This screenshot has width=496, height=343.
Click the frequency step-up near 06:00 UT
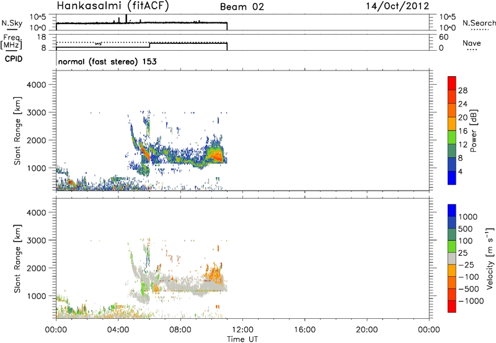coord(149,45)
